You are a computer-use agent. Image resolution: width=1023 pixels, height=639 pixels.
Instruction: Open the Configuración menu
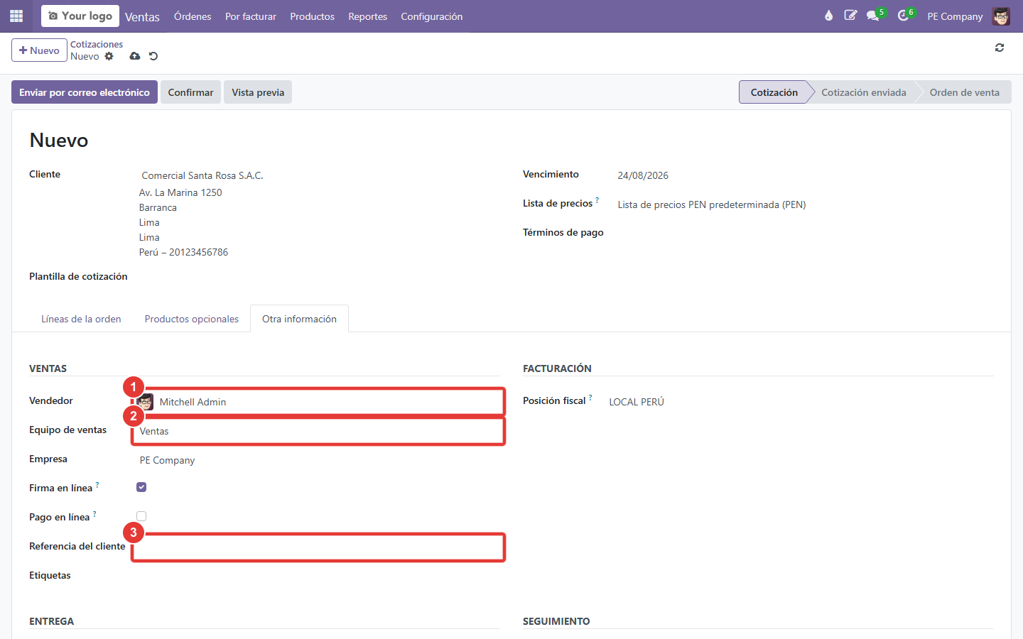(432, 16)
